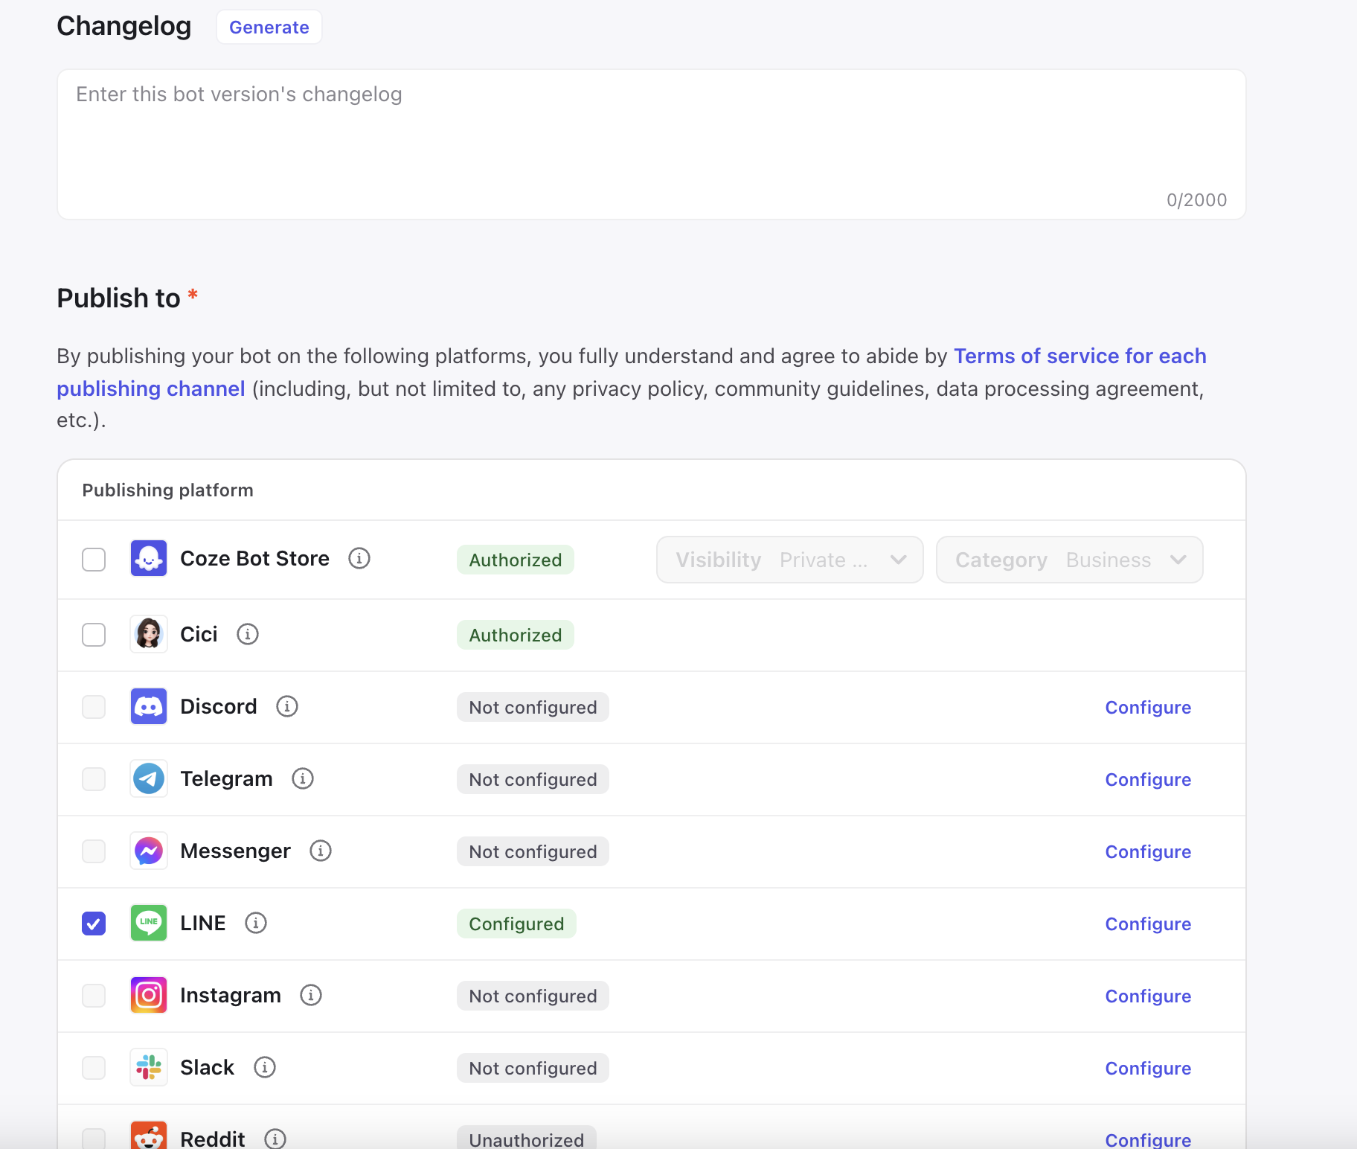Screen dimensions: 1357x1149
Task: Check the Cici platform checkbox
Action: (x=94, y=635)
